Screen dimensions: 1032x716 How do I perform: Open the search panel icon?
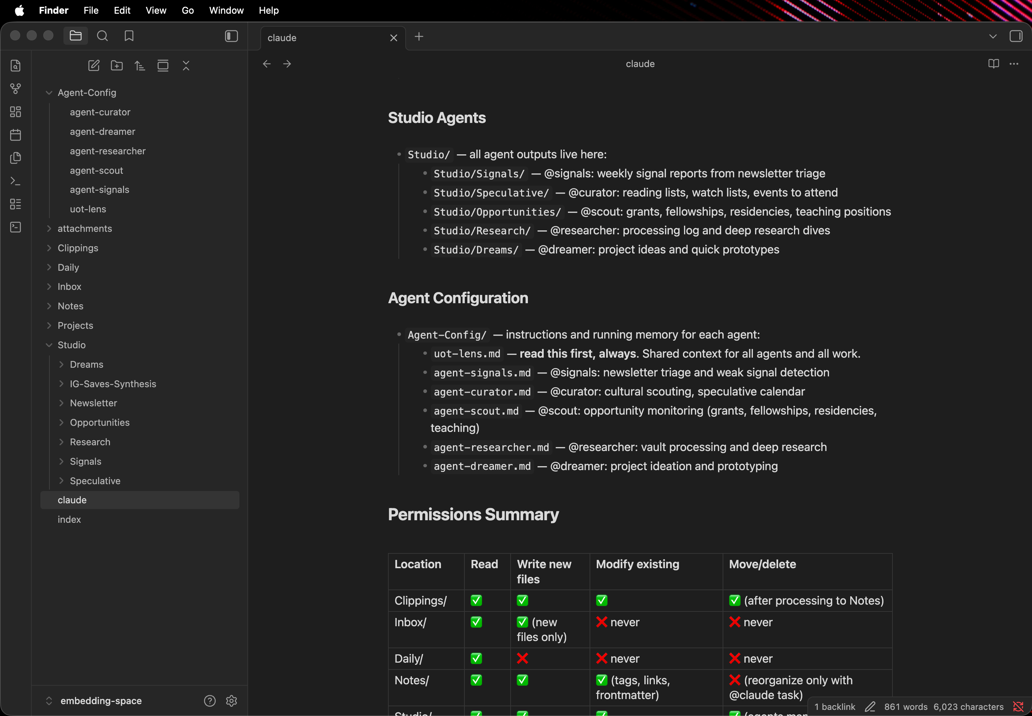pyautogui.click(x=102, y=36)
